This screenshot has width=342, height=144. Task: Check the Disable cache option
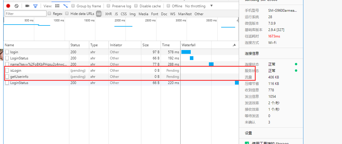[136, 6]
